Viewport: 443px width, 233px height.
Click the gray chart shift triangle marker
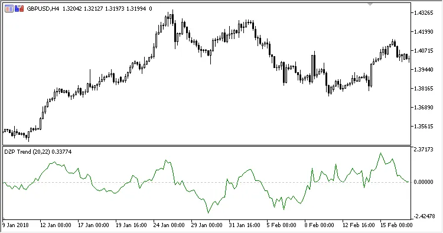tap(370, 4)
